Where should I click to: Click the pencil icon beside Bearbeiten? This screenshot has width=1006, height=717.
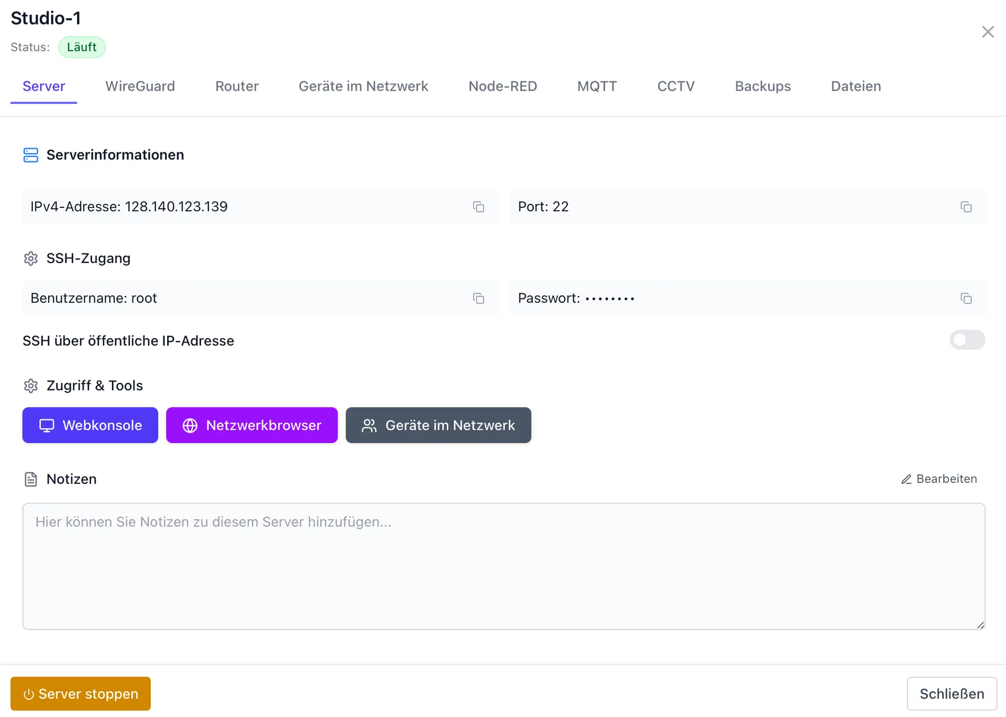906,479
